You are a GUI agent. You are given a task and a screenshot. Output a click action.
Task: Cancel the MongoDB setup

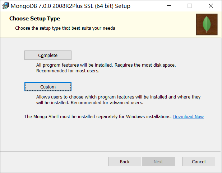coord(199,162)
